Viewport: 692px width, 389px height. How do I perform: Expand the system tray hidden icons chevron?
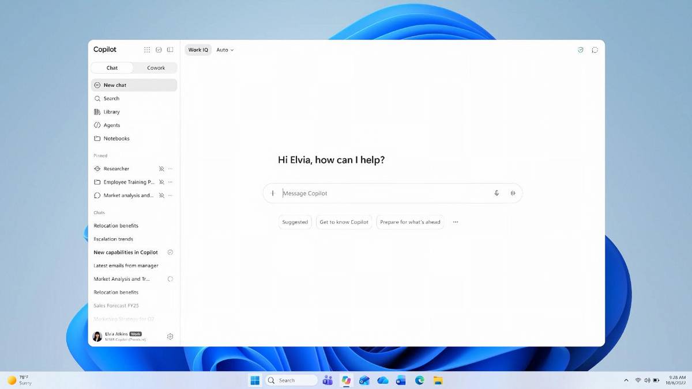[626, 380]
